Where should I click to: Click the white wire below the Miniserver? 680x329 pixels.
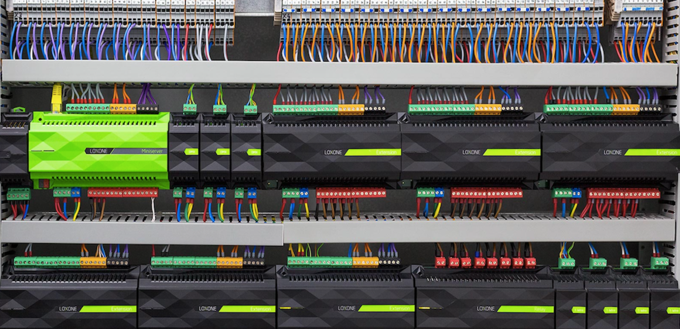(x=153, y=209)
